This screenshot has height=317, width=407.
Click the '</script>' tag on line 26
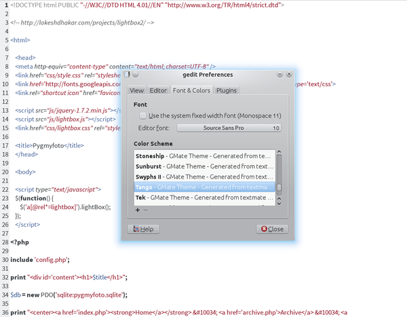point(28,225)
